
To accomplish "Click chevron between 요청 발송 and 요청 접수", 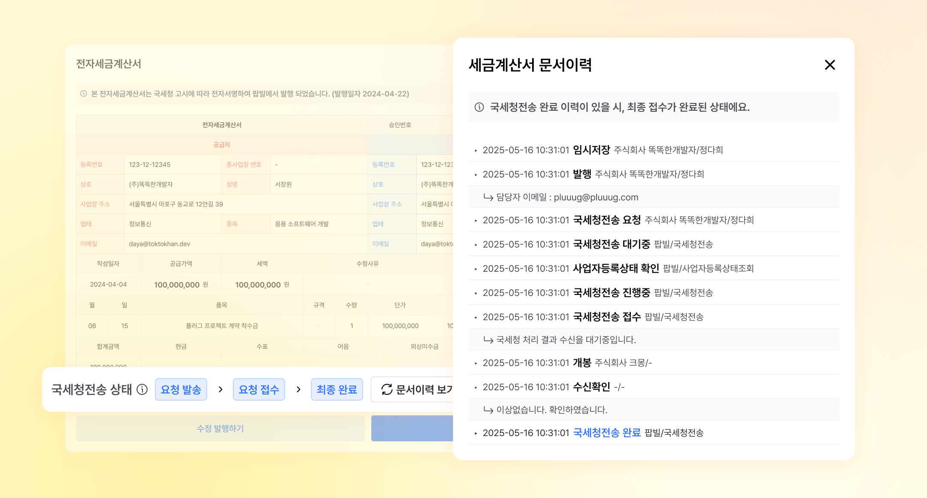I will (x=220, y=389).
